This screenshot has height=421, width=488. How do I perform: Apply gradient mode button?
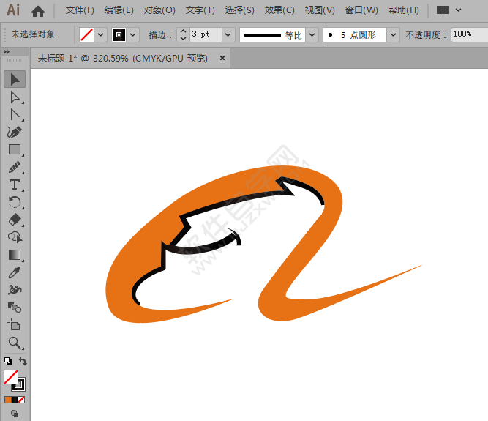[15, 400]
